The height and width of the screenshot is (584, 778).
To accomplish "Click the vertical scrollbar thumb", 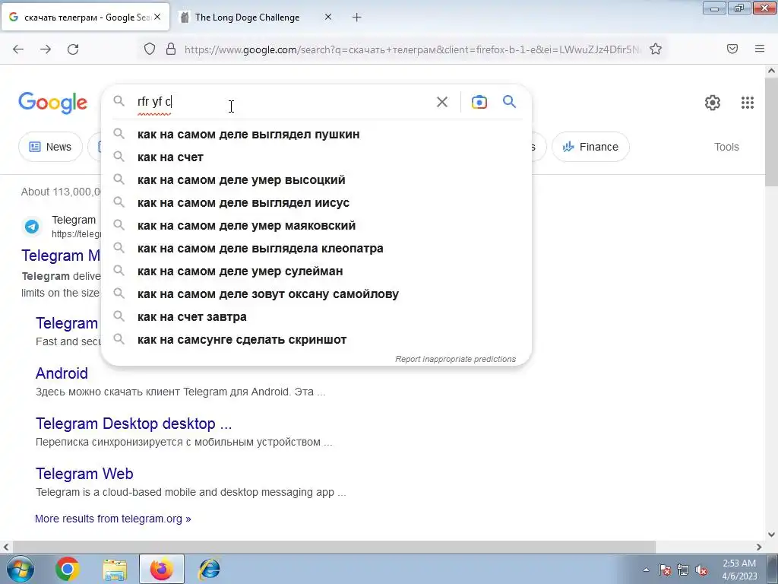I will pos(771,132).
